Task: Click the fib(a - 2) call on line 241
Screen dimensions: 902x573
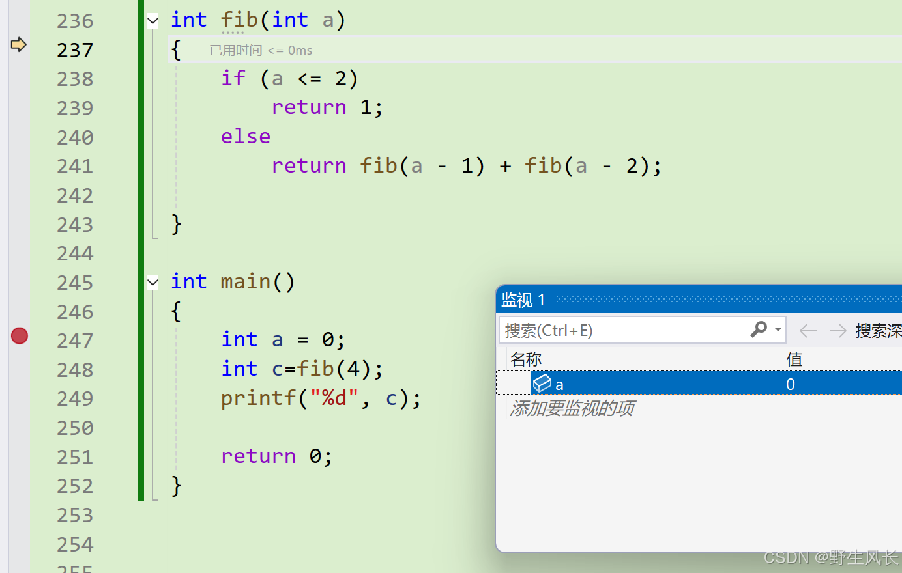Action: (x=587, y=165)
